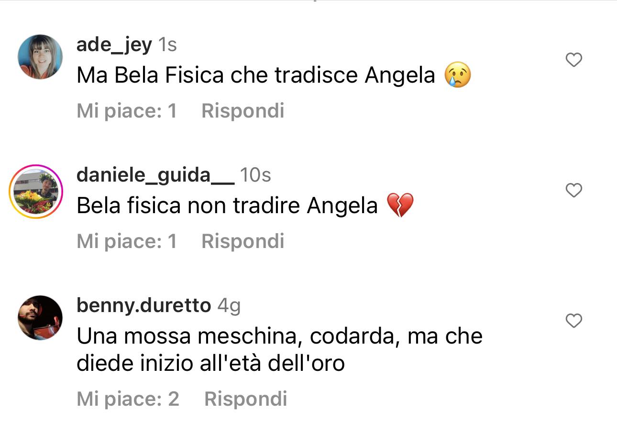Go to benny.duretto's profile via username
The width and height of the screenshot is (617, 432).
[143, 305]
